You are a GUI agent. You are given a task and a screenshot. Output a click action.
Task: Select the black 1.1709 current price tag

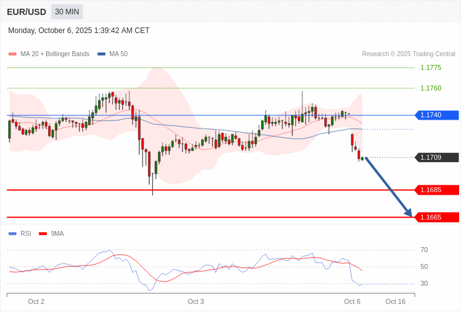(x=437, y=157)
